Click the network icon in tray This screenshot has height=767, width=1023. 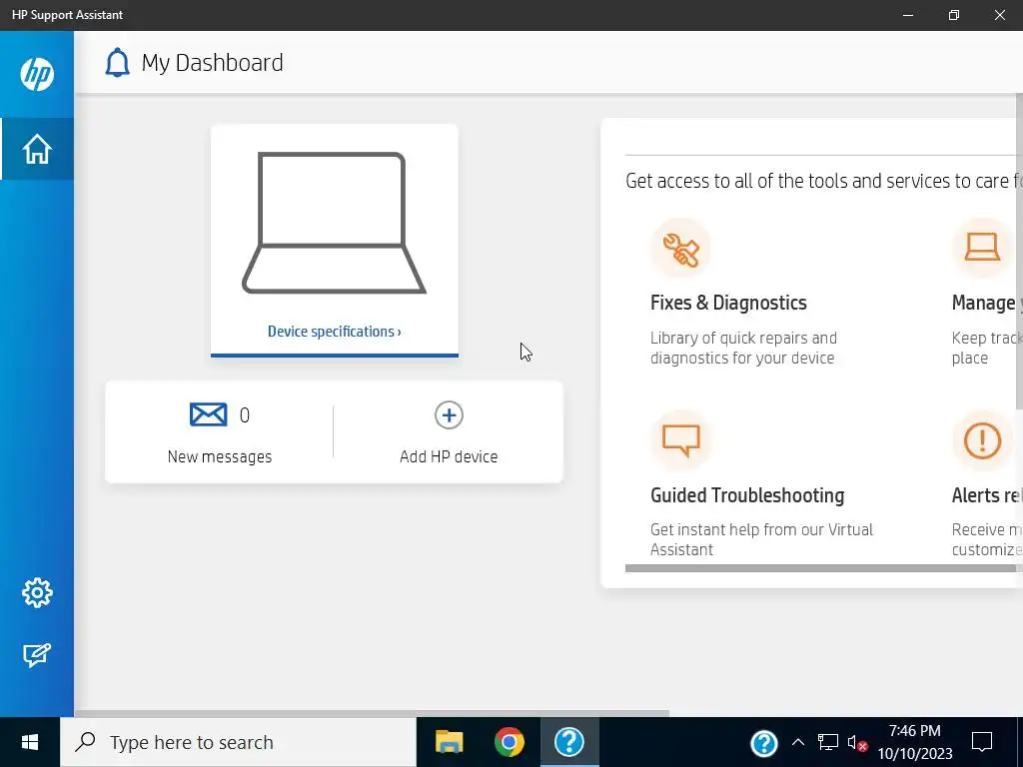click(828, 742)
